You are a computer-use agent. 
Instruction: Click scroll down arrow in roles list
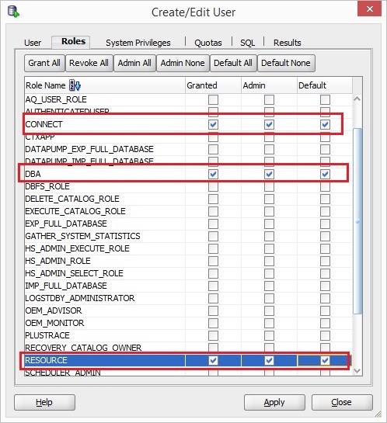coord(357,371)
